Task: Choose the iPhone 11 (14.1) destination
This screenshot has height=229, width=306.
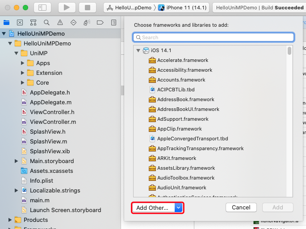Action: tap(182, 8)
